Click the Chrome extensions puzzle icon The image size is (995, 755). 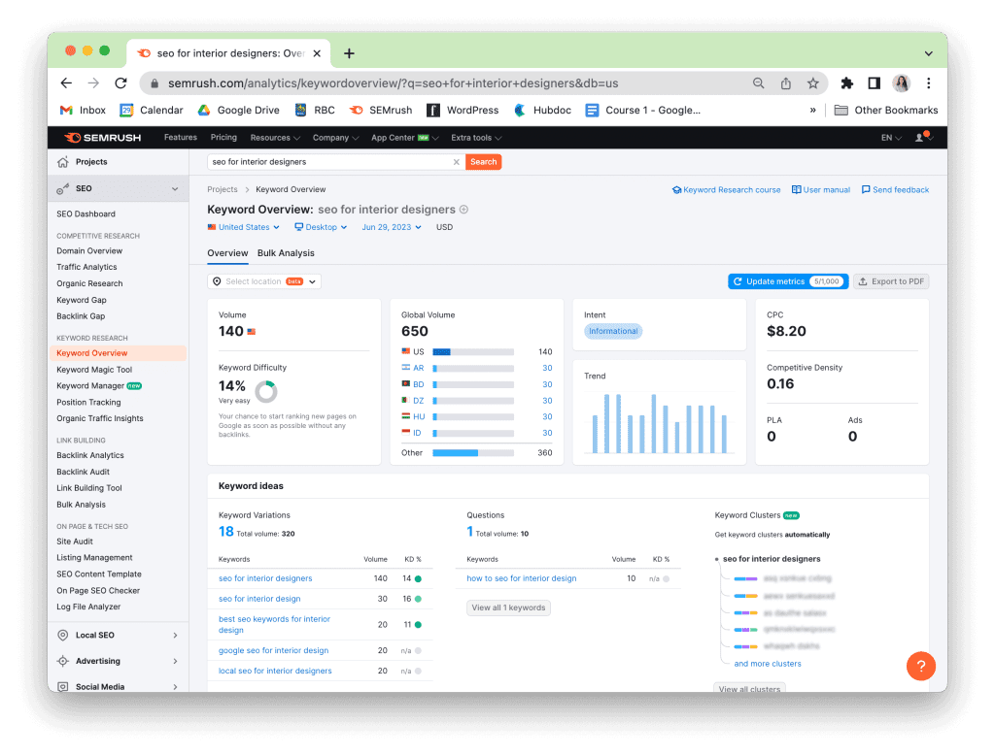(846, 83)
